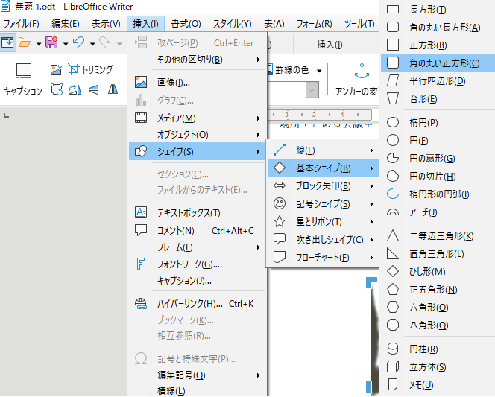This screenshot has height=397, width=495.
Task: Click the flip horizontally icon
Action: [x=113, y=89]
